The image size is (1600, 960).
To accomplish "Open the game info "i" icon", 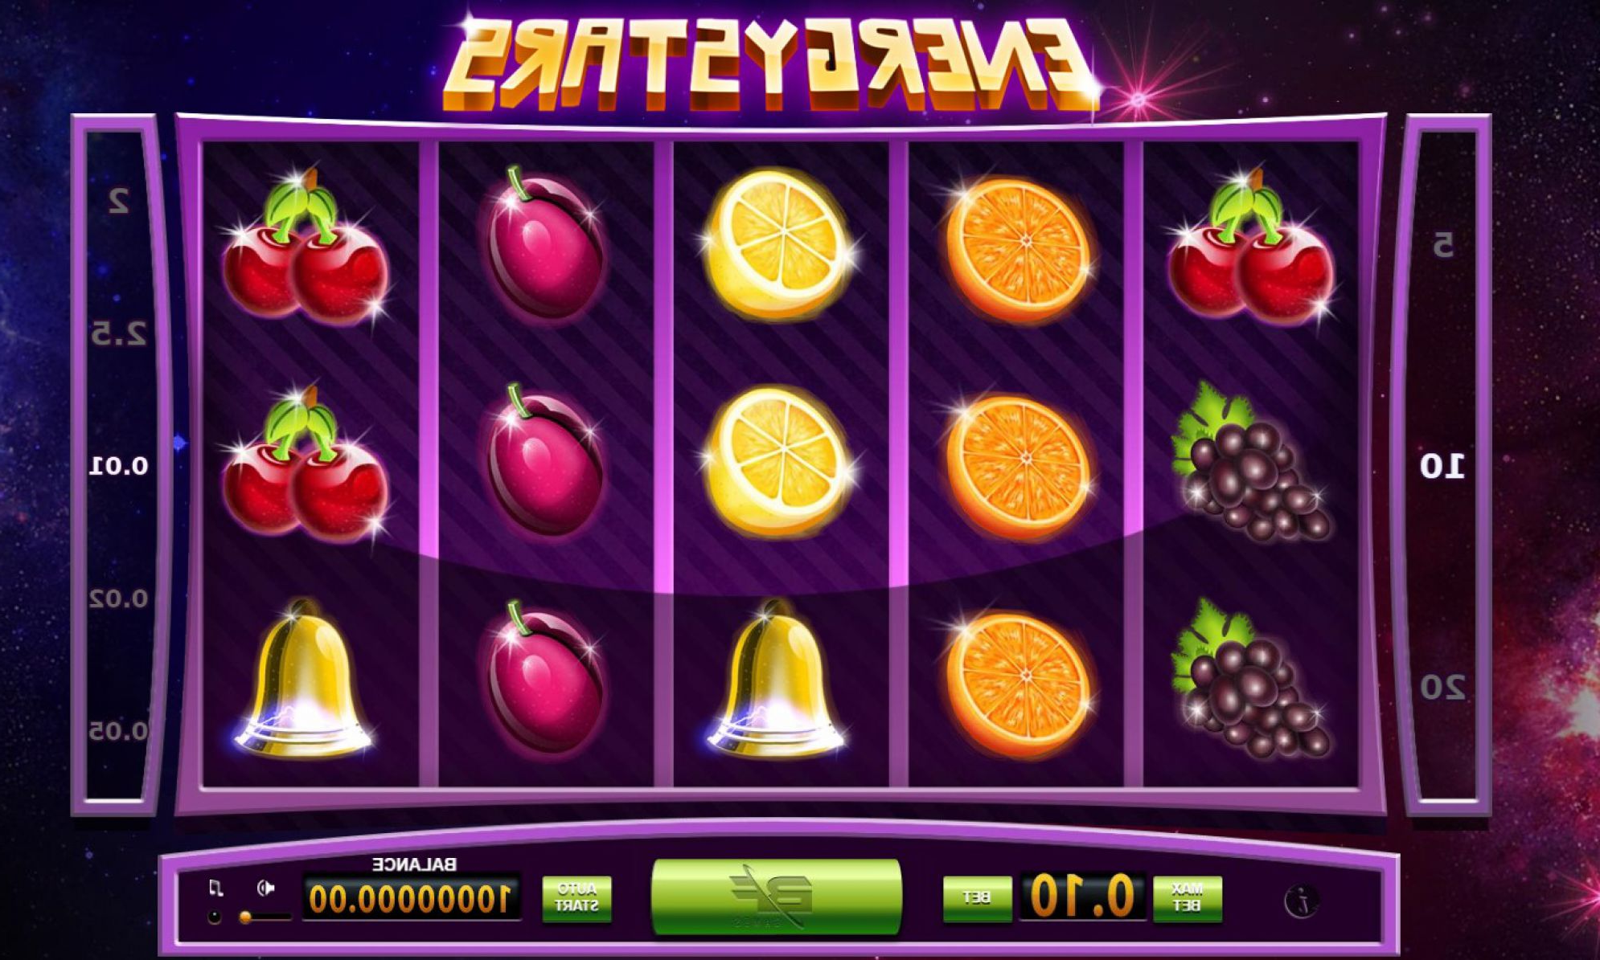I will coord(1300,901).
